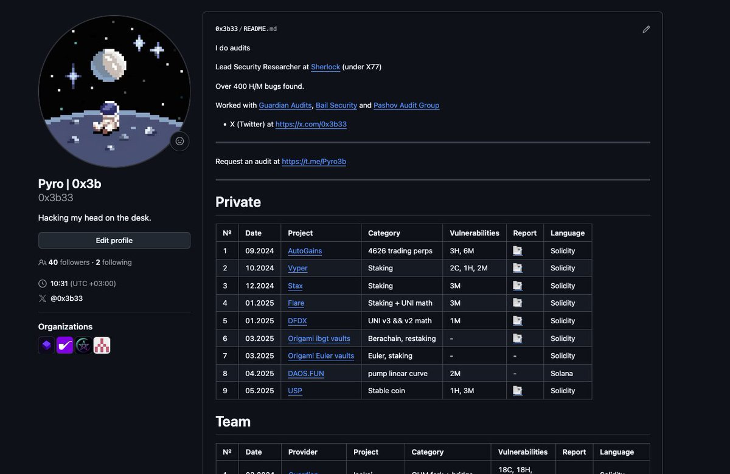Open the Stax report document icon

coord(518,286)
